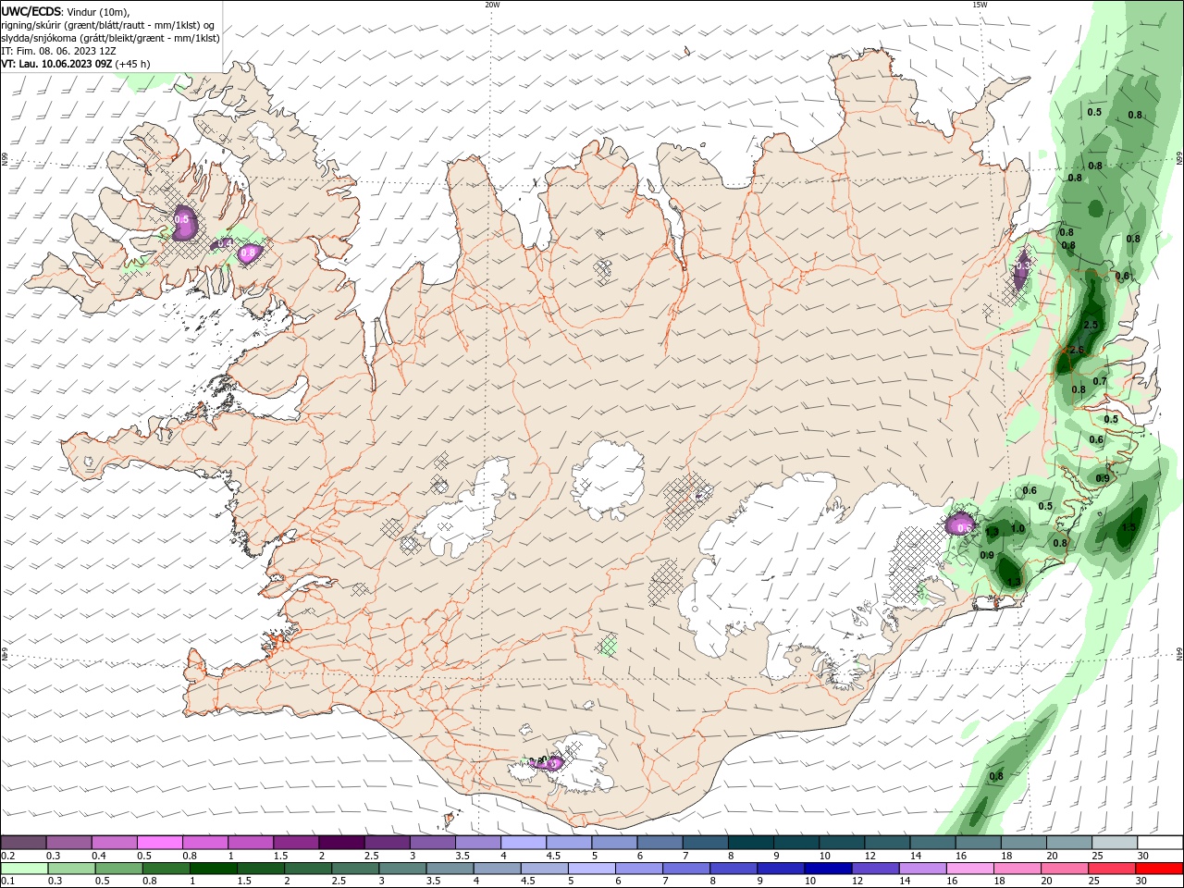This screenshot has width=1184, height=888.
Task: Pick the darkest purple 2 swatch in upper legend row
Action: pos(340,843)
